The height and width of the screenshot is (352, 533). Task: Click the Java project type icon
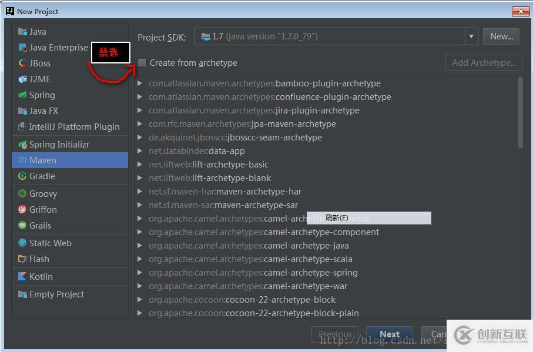click(x=22, y=32)
